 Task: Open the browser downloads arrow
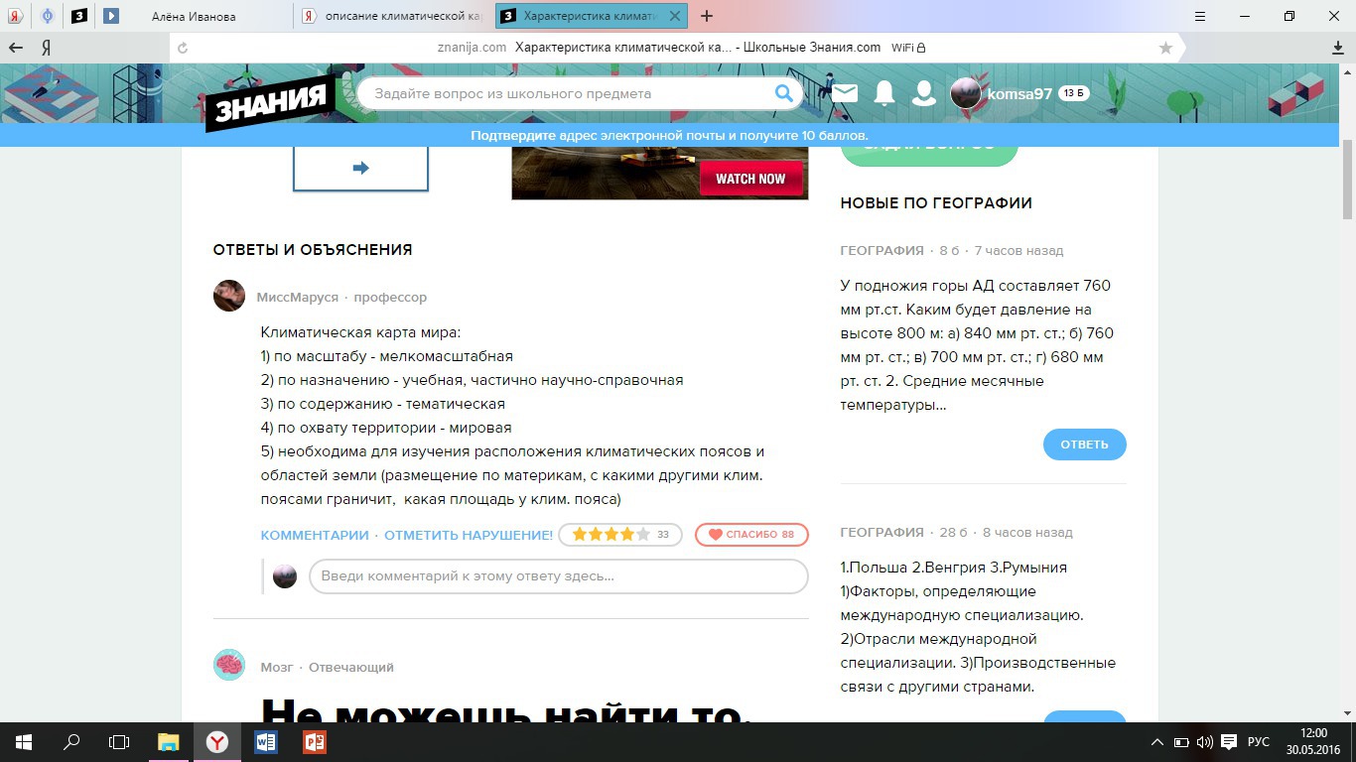(1338, 48)
